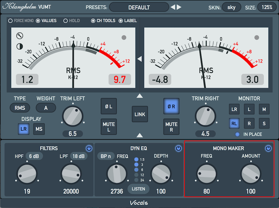This screenshot has height=208, width=279.
Task: Invert left channel phase with Ø L
Action: tap(109, 106)
